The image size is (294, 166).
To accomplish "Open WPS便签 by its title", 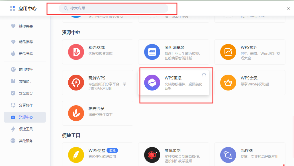I will point(97,150).
